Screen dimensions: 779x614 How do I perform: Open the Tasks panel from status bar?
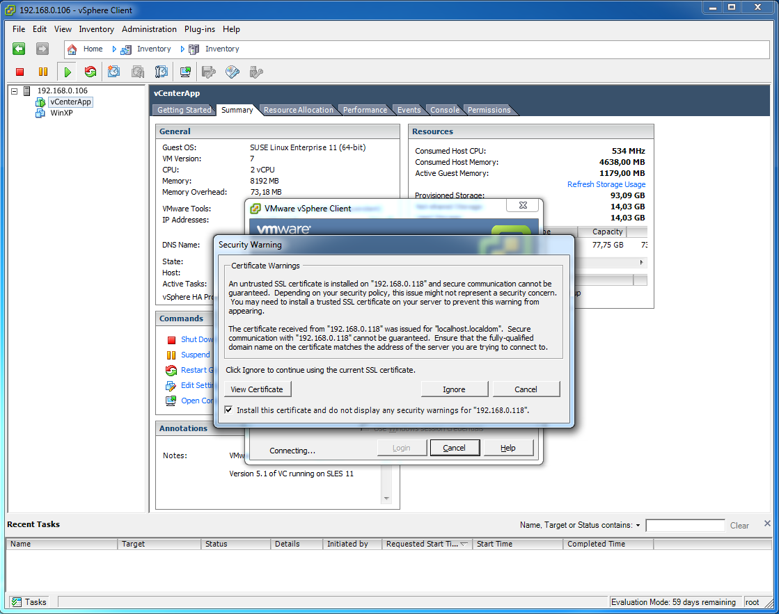tap(29, 601)
